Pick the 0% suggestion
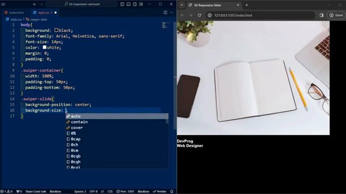 [x=117, y=133]
